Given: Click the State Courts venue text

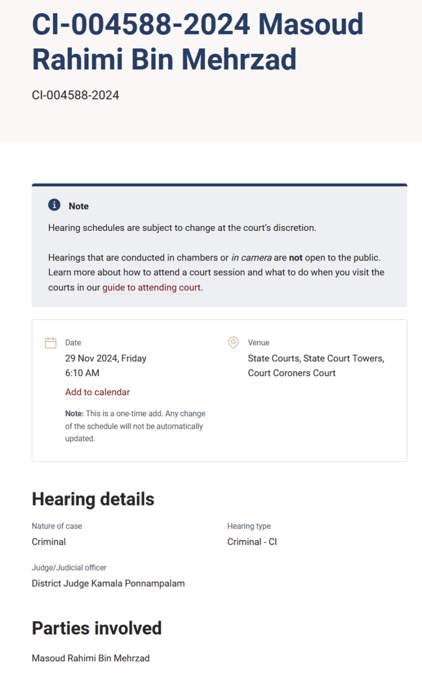Looking at the screenshot, I should (316, 366).
